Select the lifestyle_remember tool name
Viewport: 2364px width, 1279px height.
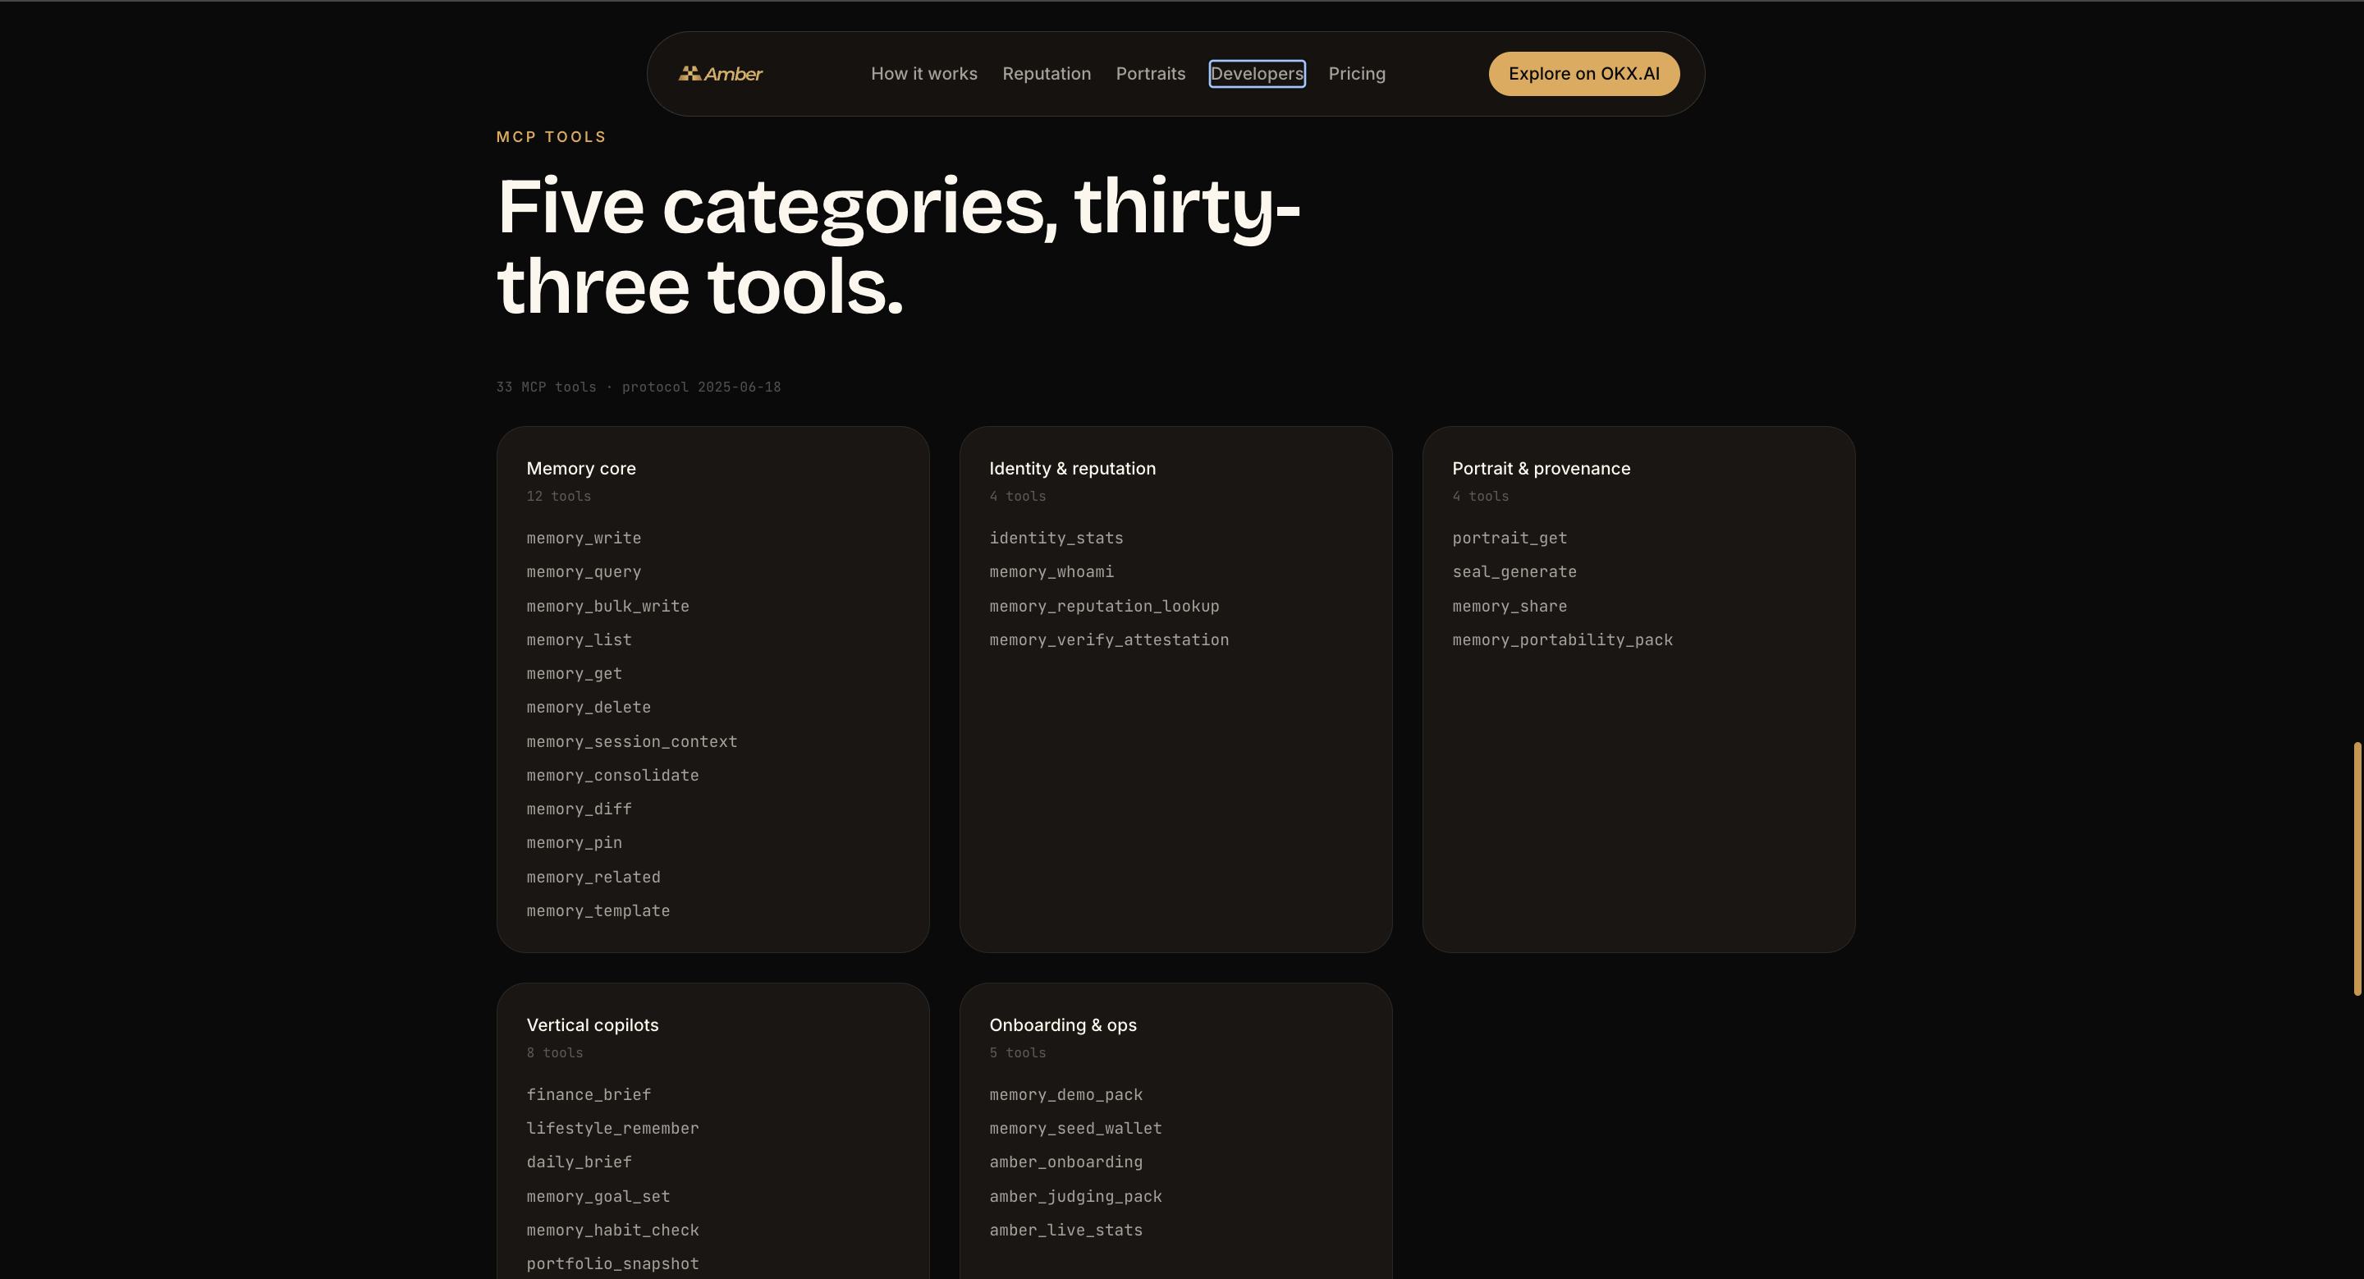click(612, 1129)
